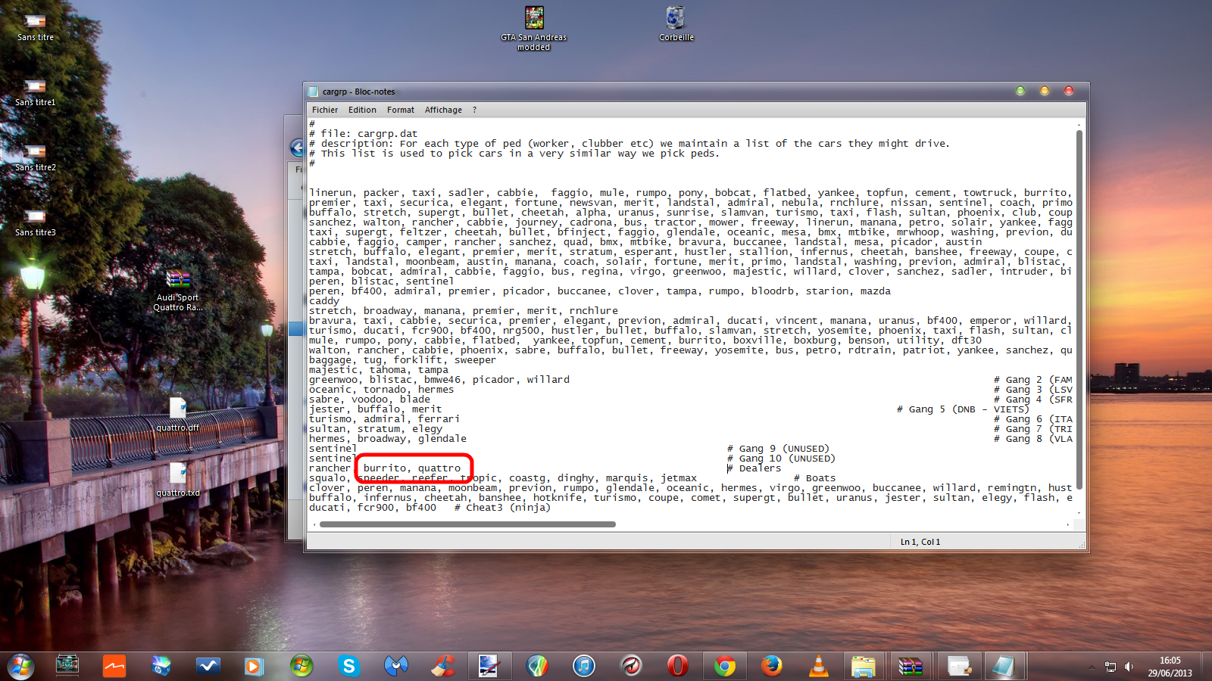Screen dimensions: 1212x681
Task: Open Skype from the taskbar
Action: pos(348,666)
